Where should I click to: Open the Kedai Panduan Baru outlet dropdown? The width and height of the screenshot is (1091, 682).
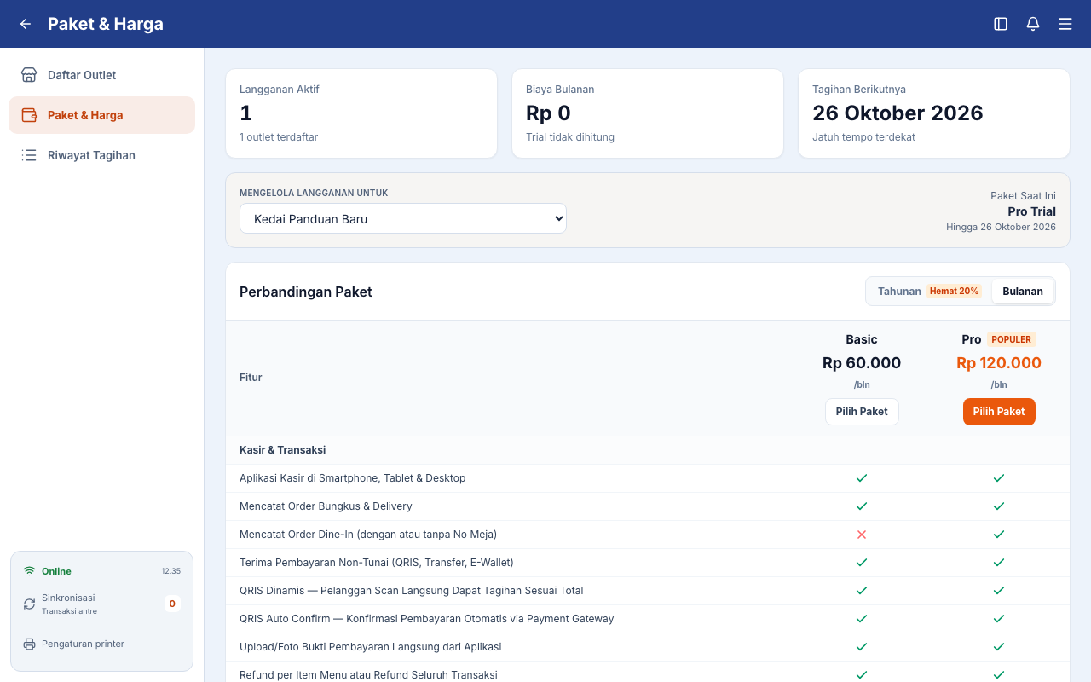point(403,218)
